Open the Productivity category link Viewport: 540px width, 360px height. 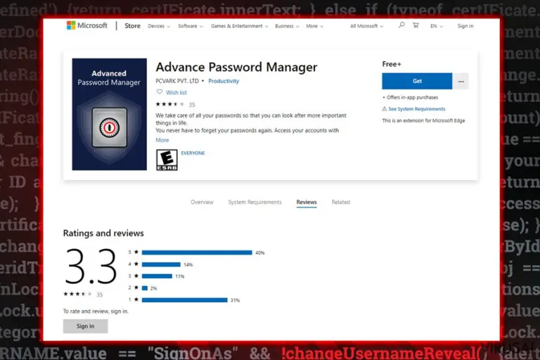pos(224,81)
